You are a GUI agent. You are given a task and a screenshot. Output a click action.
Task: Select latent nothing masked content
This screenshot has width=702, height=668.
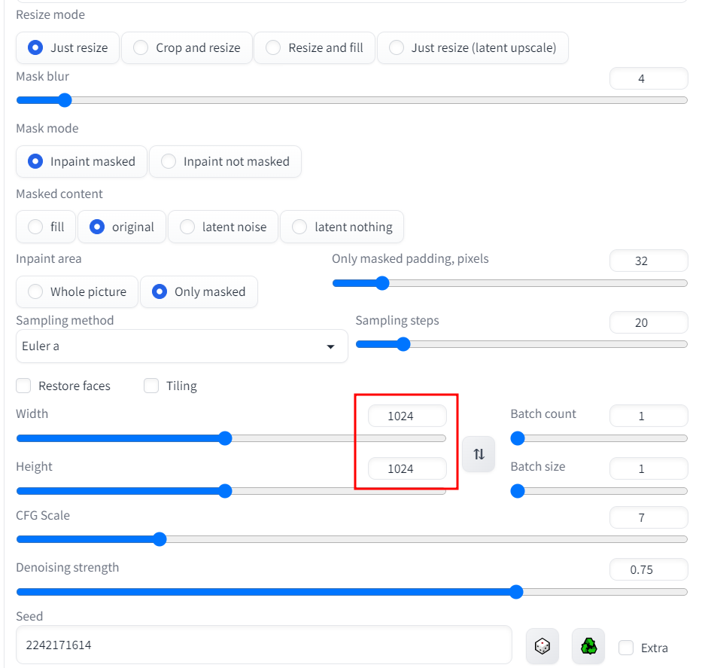pos(342,227)
